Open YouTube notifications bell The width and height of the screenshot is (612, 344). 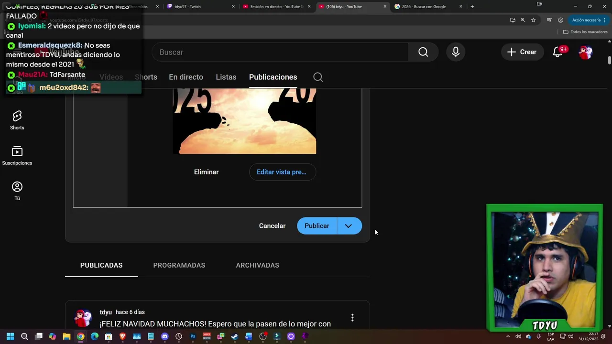[558, 52]
